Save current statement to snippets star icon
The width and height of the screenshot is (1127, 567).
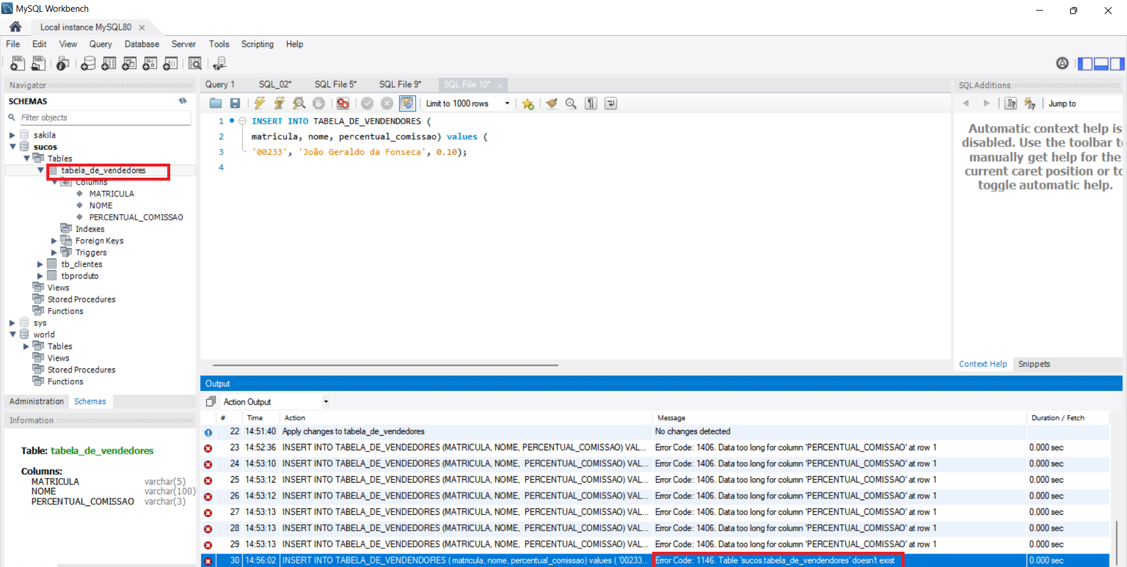tap(528, 104)
